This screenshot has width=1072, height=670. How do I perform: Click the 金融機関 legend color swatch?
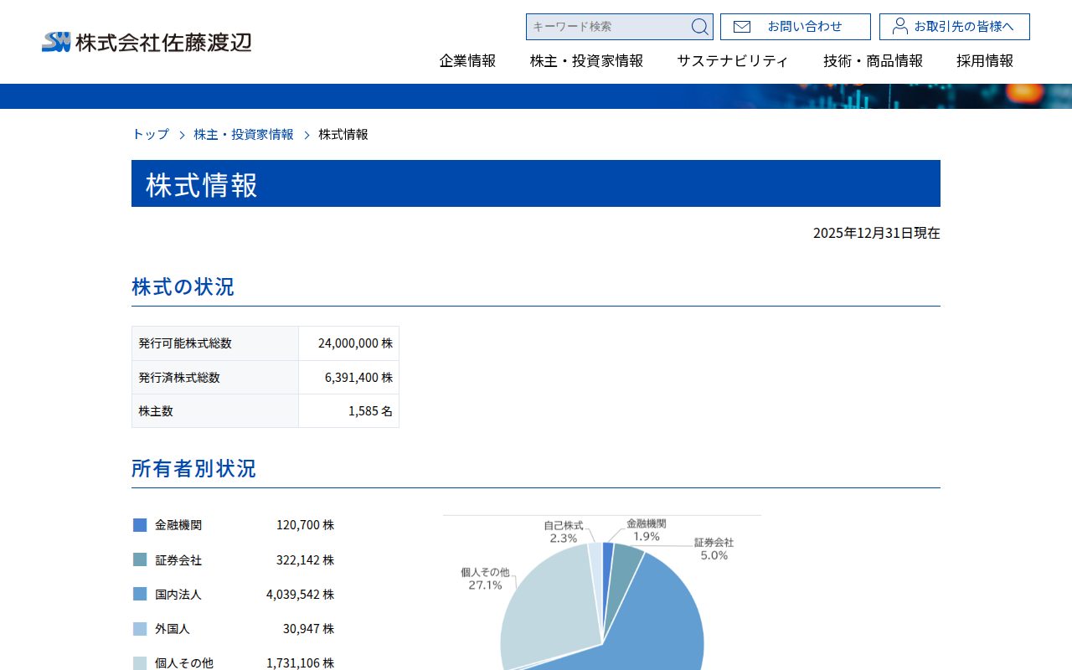coord(140,525)
